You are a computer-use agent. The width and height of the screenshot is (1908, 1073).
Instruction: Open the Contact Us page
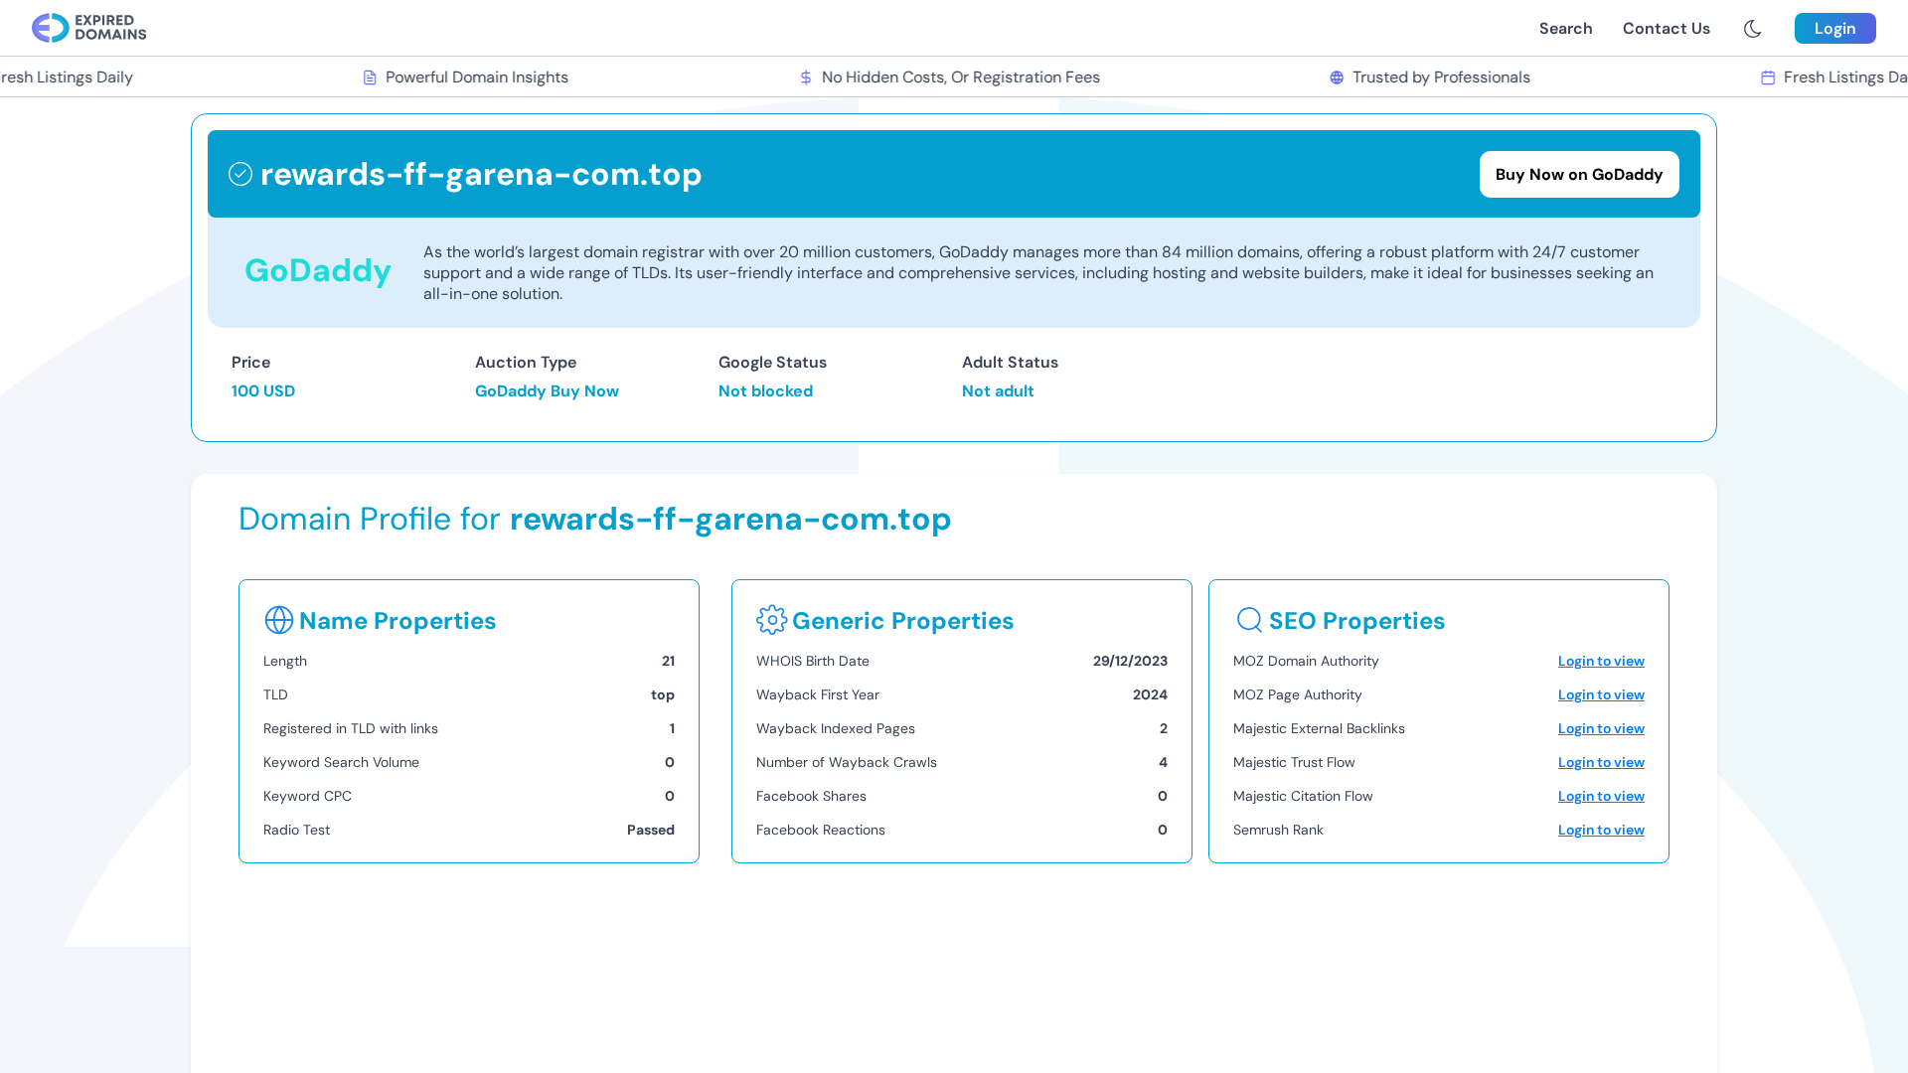1666,29
